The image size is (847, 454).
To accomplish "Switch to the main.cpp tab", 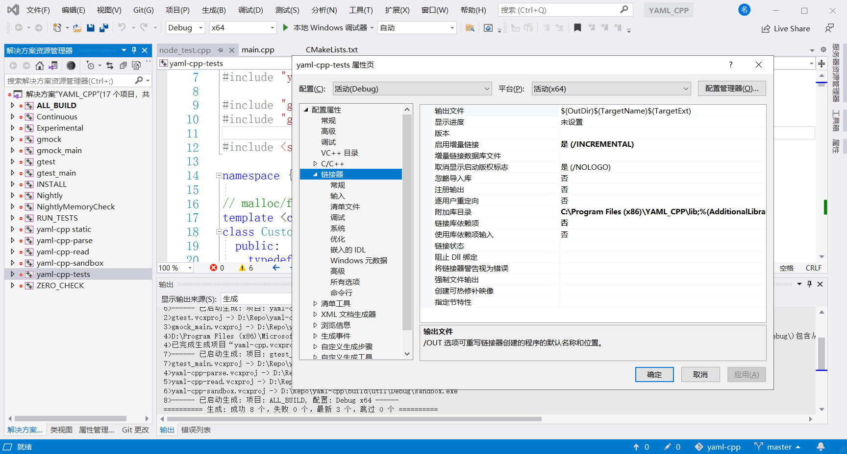I will (x=258, y=49).
